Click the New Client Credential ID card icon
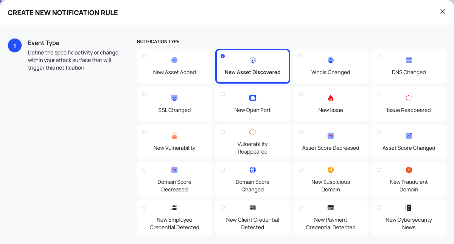 tap(253, 208)
